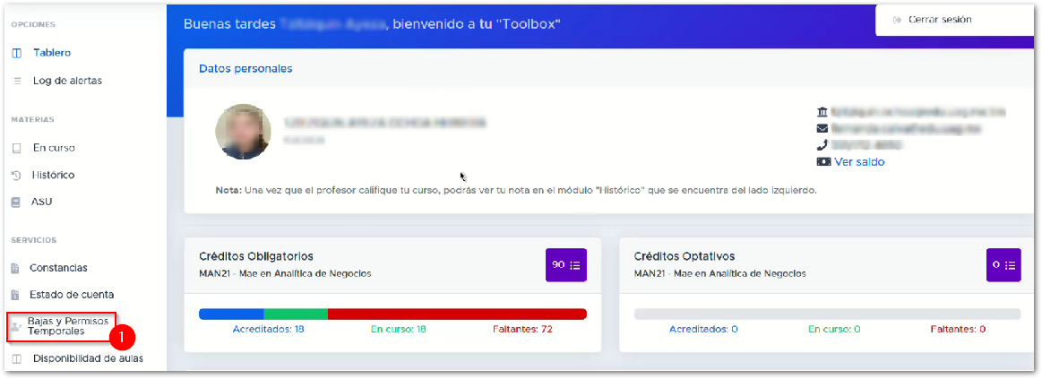
Task: Open the ASU section
Action: [42, 202]
